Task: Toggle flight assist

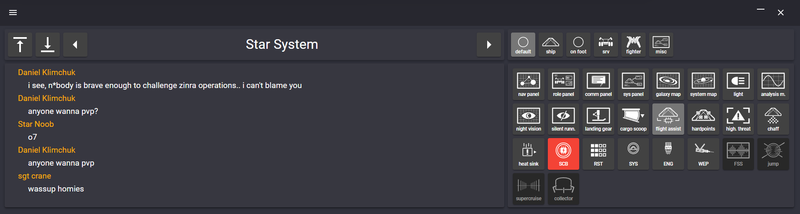Action: click(668, 119)
